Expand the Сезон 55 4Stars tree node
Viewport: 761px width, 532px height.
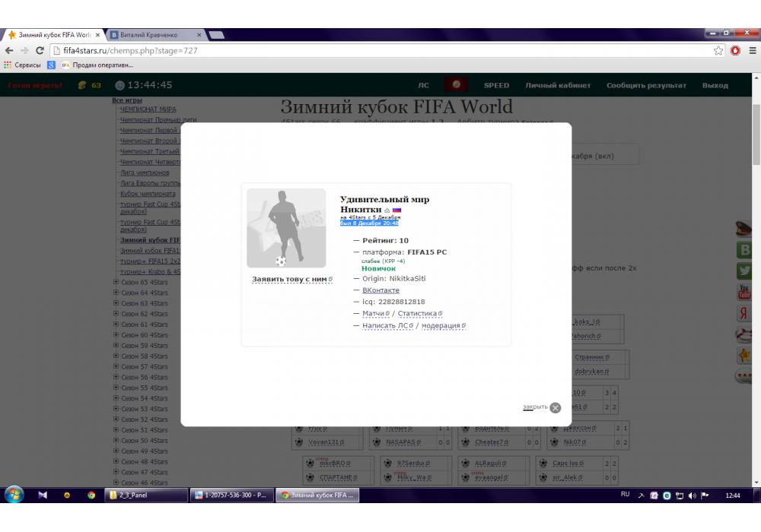(116, 388)
